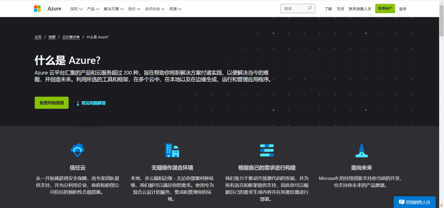Viewport: 444px width, 208px height.
Task: Open the 云计算字典 breadcrumb link
Action: pos(71,37)
